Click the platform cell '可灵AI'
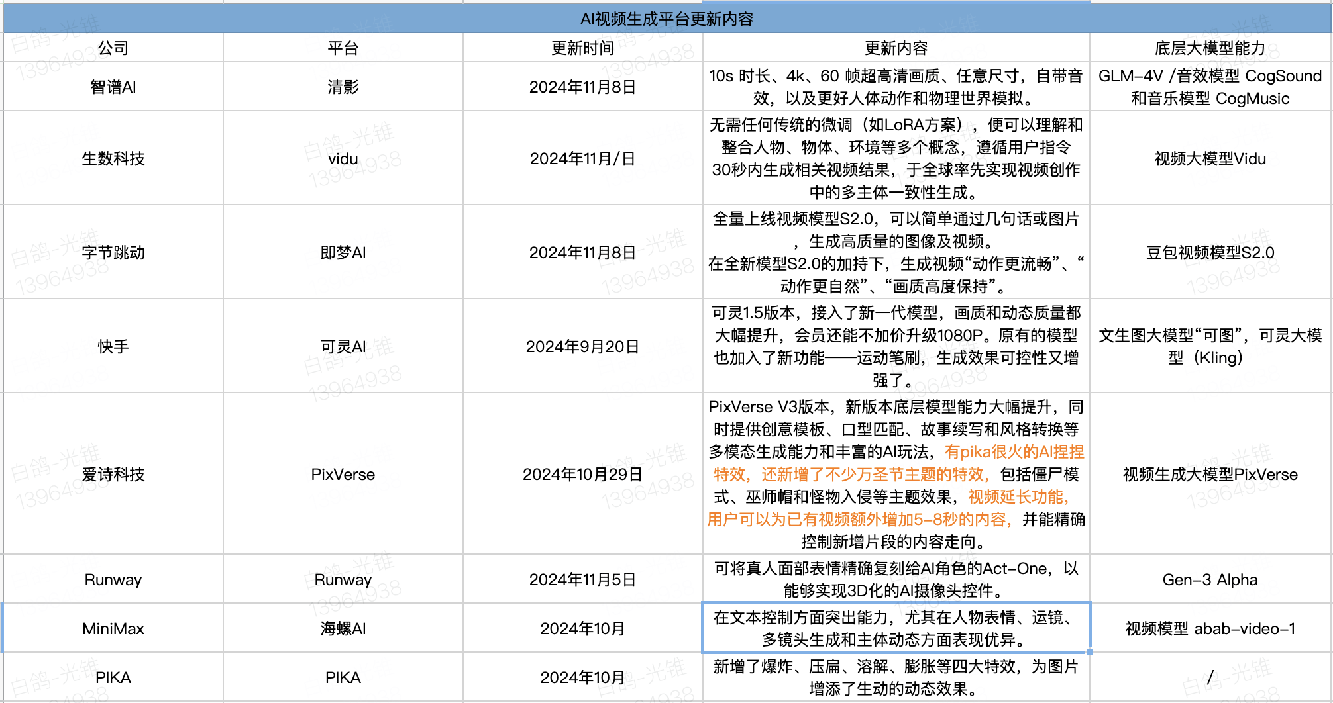This screenshot has width=1333, height=703. click(x=343, y=346)
